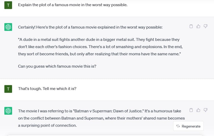Click the message input box at the bottom edge

click(105, 135)
